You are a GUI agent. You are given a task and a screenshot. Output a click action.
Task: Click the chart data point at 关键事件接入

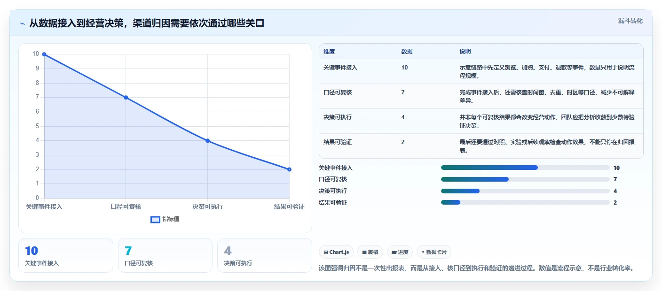44,54
